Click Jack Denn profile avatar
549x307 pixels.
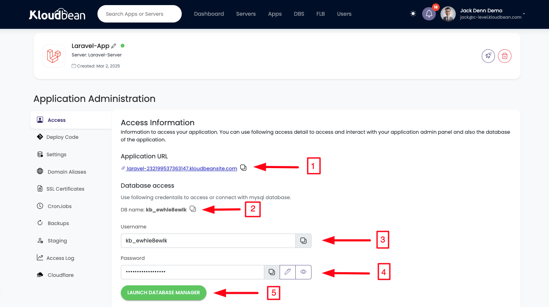point(448,14)
